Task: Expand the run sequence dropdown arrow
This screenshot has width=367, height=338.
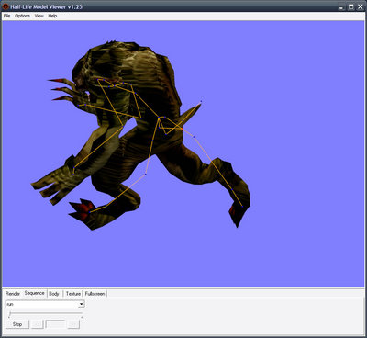Action: point(81,304)
